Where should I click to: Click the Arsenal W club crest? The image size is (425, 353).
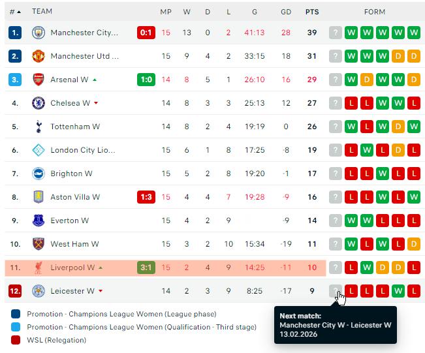click(39, 80)
